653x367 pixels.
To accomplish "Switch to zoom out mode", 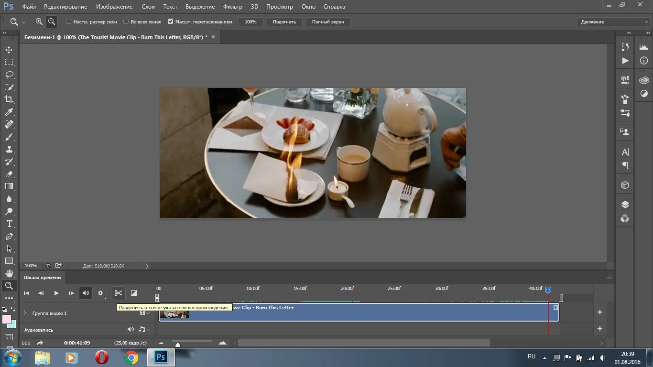I will click(51, 22).
